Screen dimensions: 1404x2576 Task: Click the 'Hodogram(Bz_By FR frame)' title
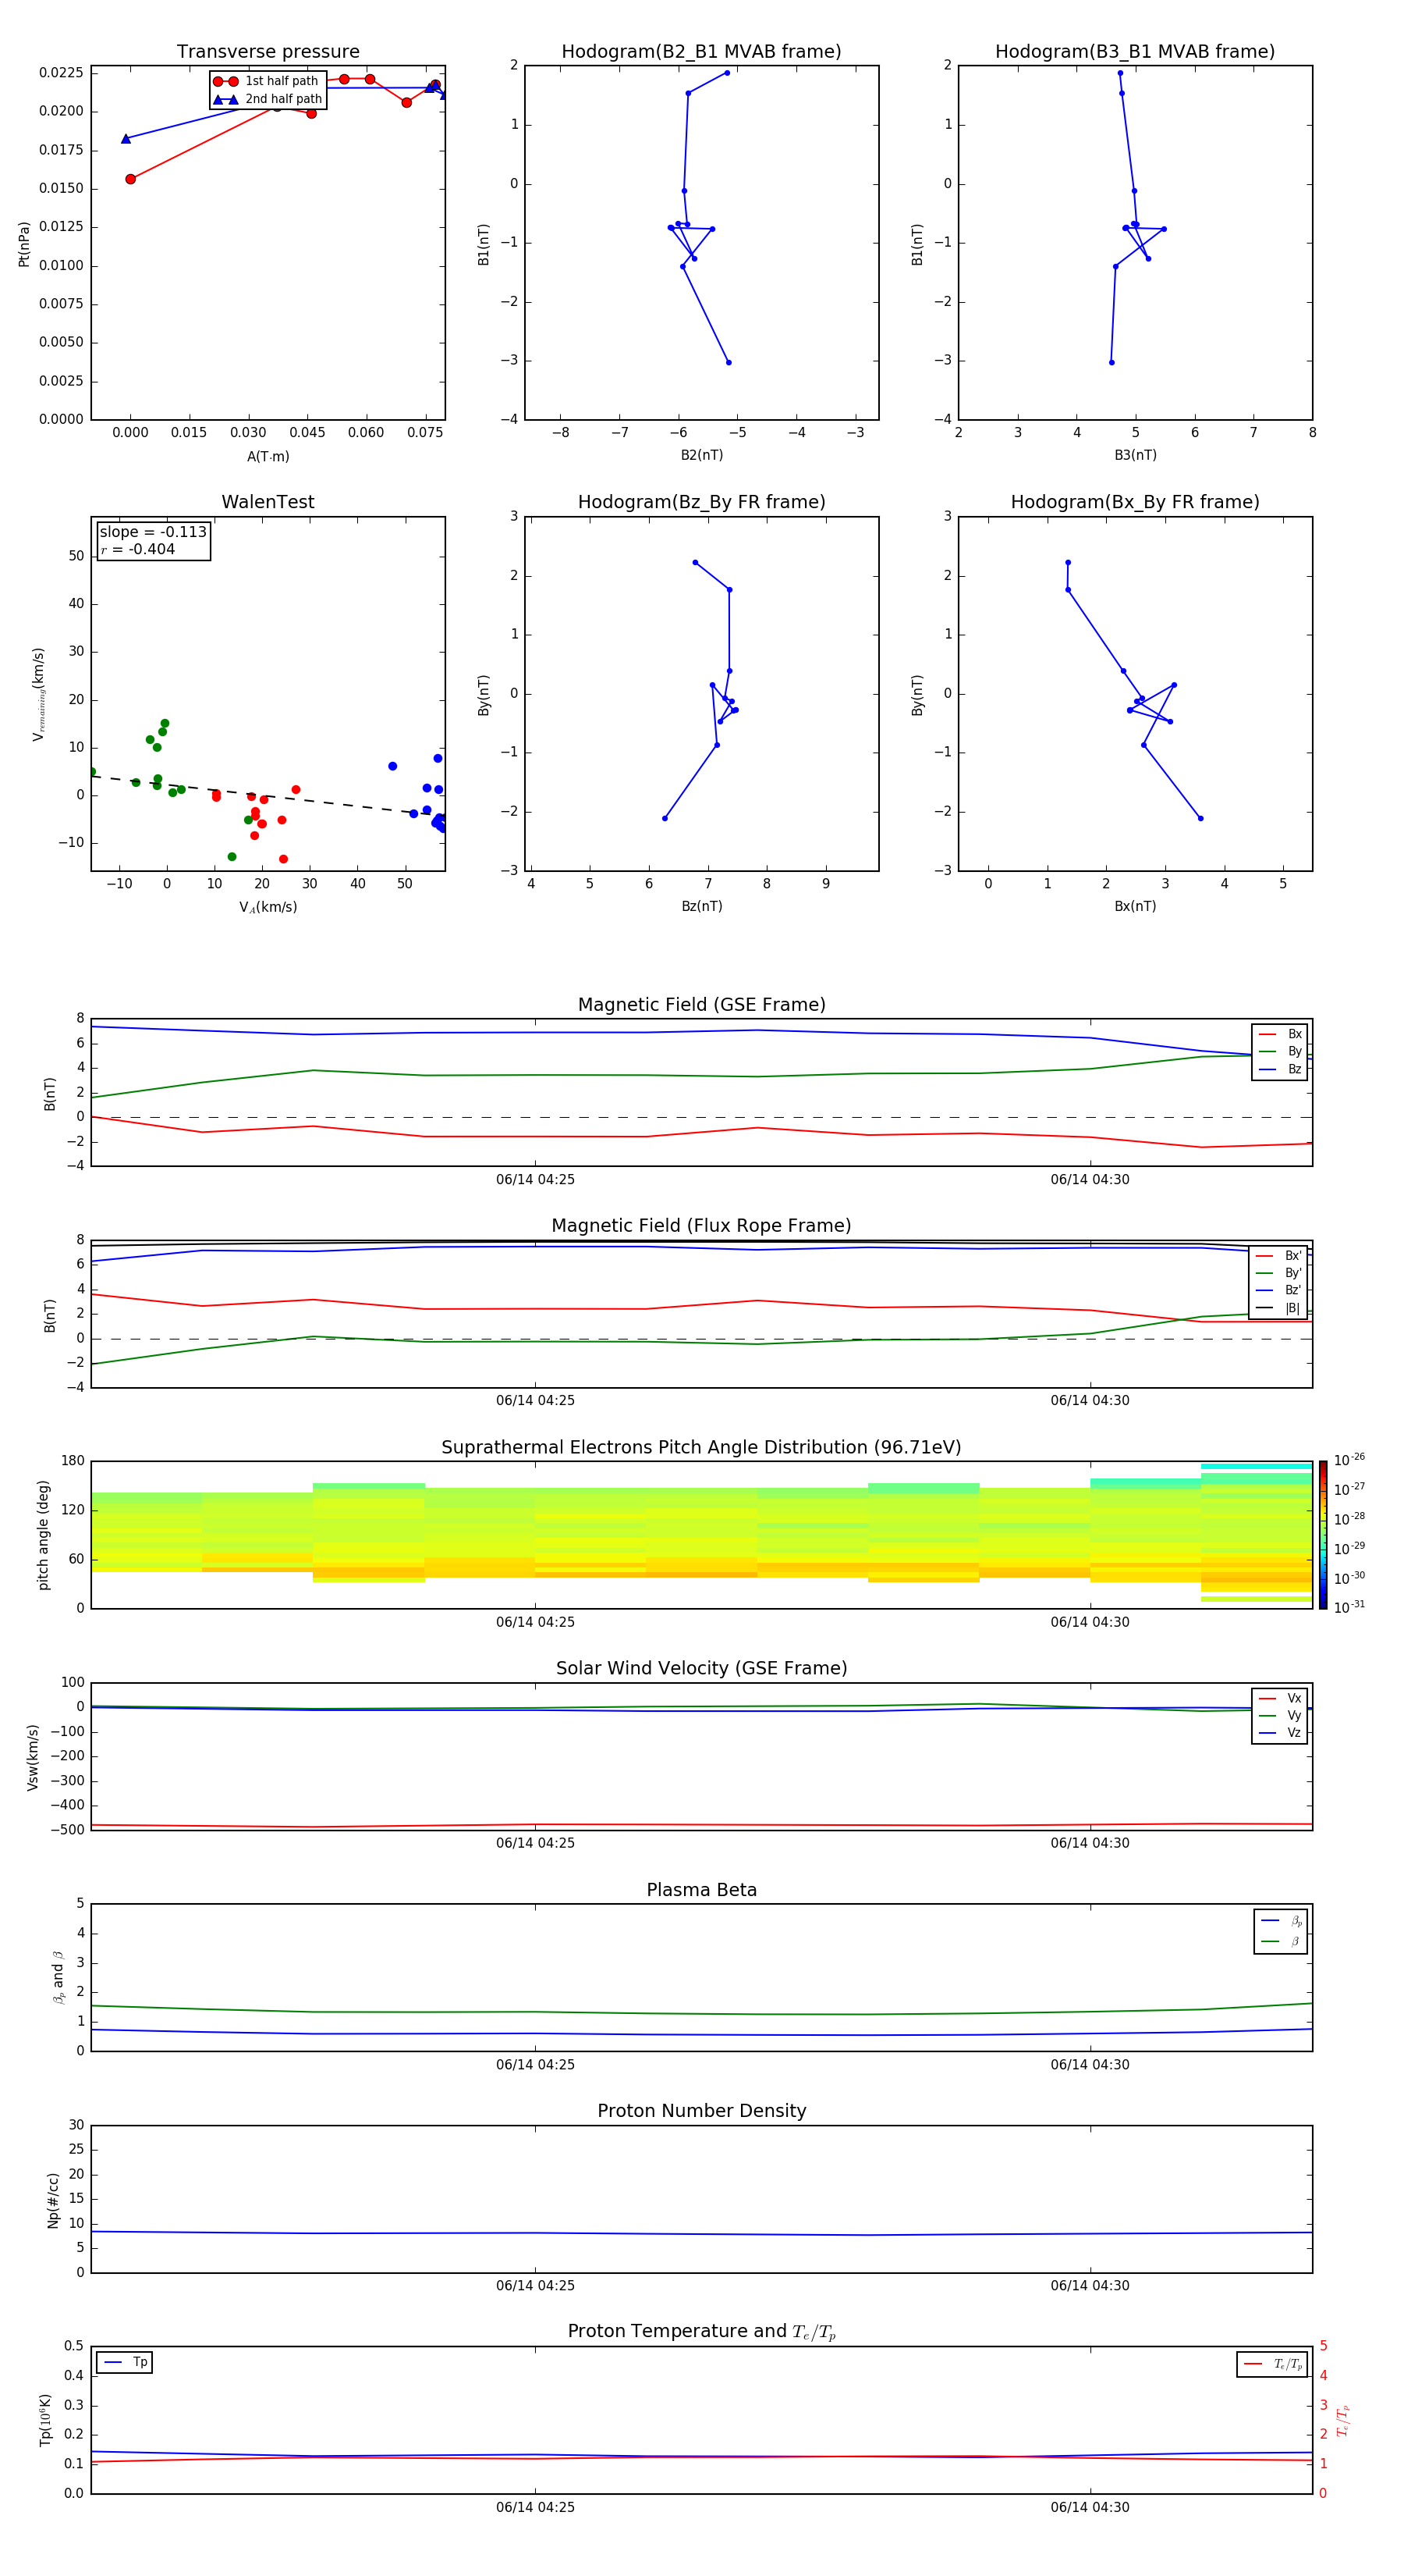701,502
